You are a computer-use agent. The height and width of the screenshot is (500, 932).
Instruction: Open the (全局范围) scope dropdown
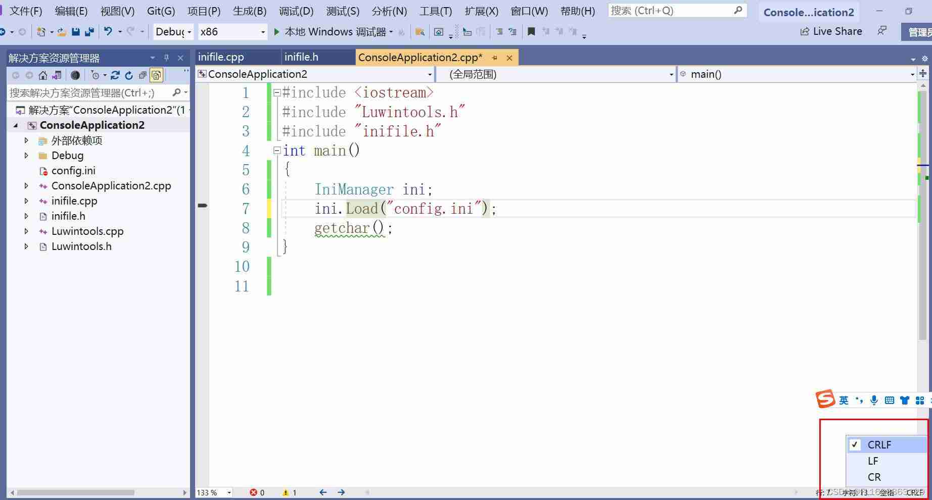[x=671, y=74]
